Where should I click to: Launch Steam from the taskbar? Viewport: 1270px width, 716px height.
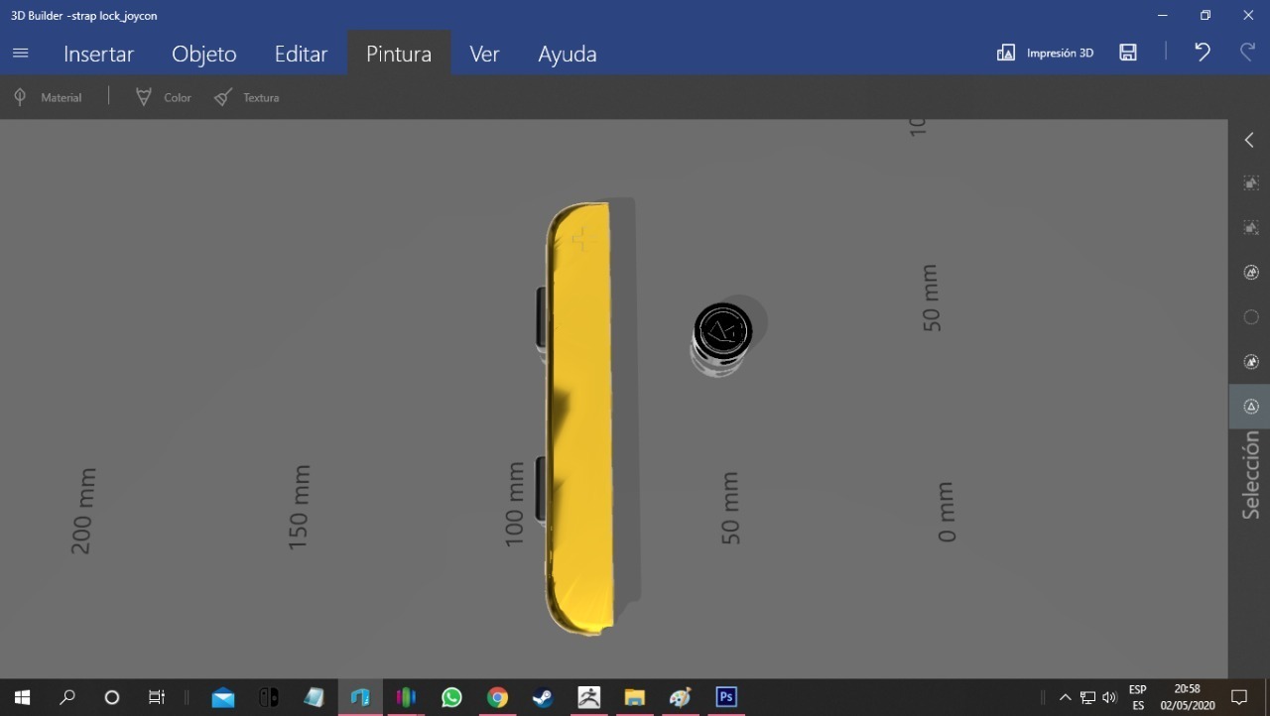(x=543, y=697)
